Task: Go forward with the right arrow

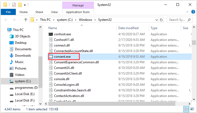Action: point(14,20)
